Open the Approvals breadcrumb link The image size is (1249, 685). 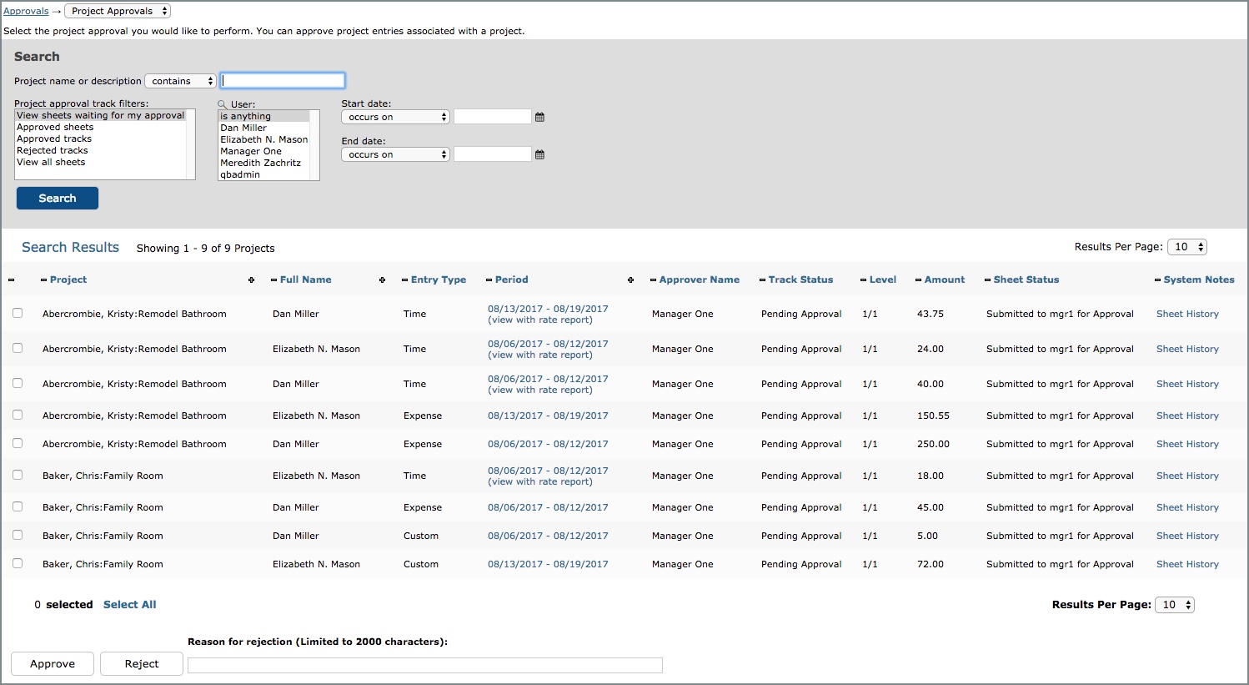[x=26, y=12]
